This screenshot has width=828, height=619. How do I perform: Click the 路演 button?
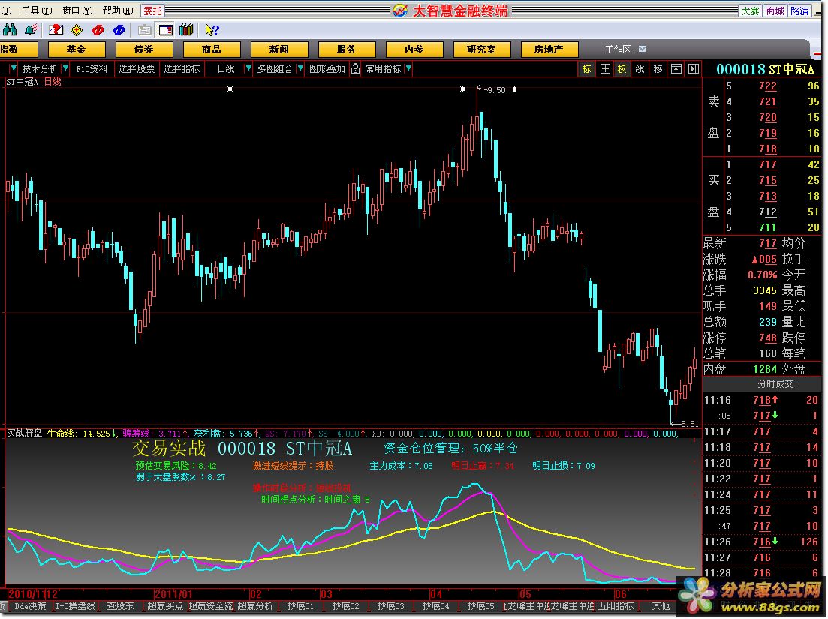799,11
